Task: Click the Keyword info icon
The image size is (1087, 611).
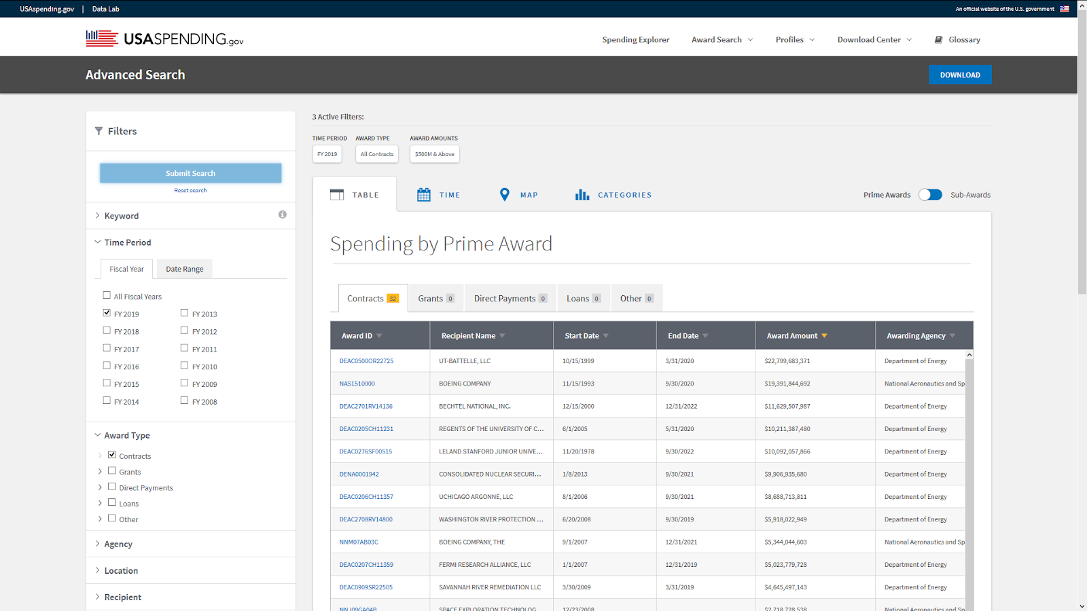Action: coord(282,215)
